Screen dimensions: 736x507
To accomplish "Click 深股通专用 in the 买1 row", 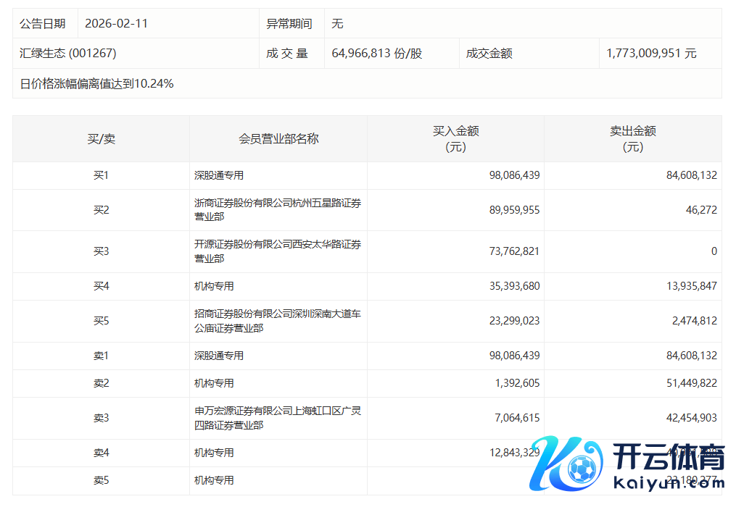I will pos(219,175).
